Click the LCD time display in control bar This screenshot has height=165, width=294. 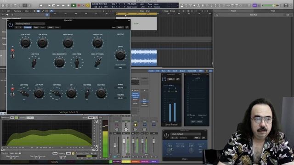pos(135,5)
